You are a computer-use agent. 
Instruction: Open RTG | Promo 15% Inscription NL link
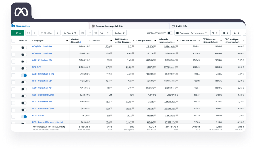coord(48,122)
